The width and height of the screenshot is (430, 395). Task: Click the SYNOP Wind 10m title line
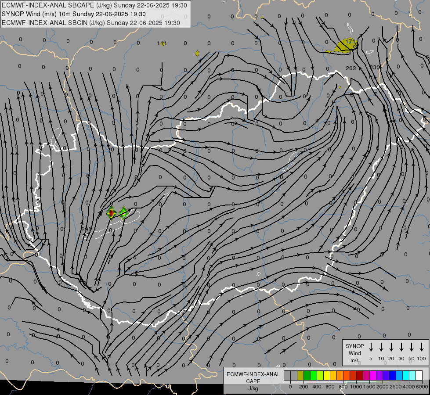point(73,14)
